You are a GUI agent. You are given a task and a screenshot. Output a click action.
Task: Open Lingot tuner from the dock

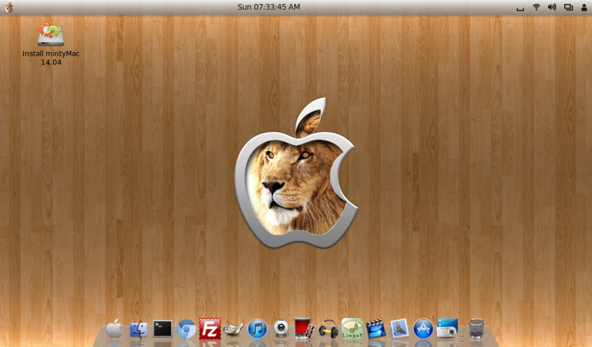coord(352,328)
